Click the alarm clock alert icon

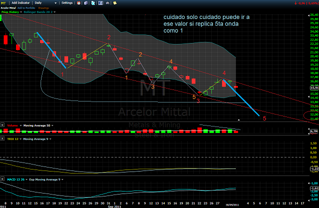point(79,3)
